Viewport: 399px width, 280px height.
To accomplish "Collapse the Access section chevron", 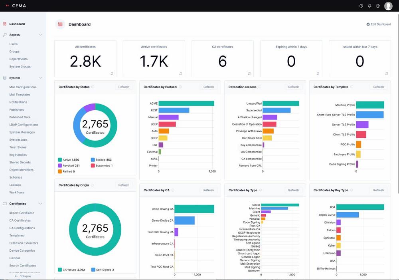I will tap(41, 35).
